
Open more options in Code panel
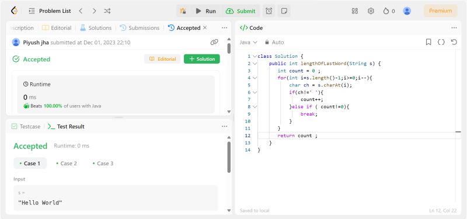click(454, 27)
